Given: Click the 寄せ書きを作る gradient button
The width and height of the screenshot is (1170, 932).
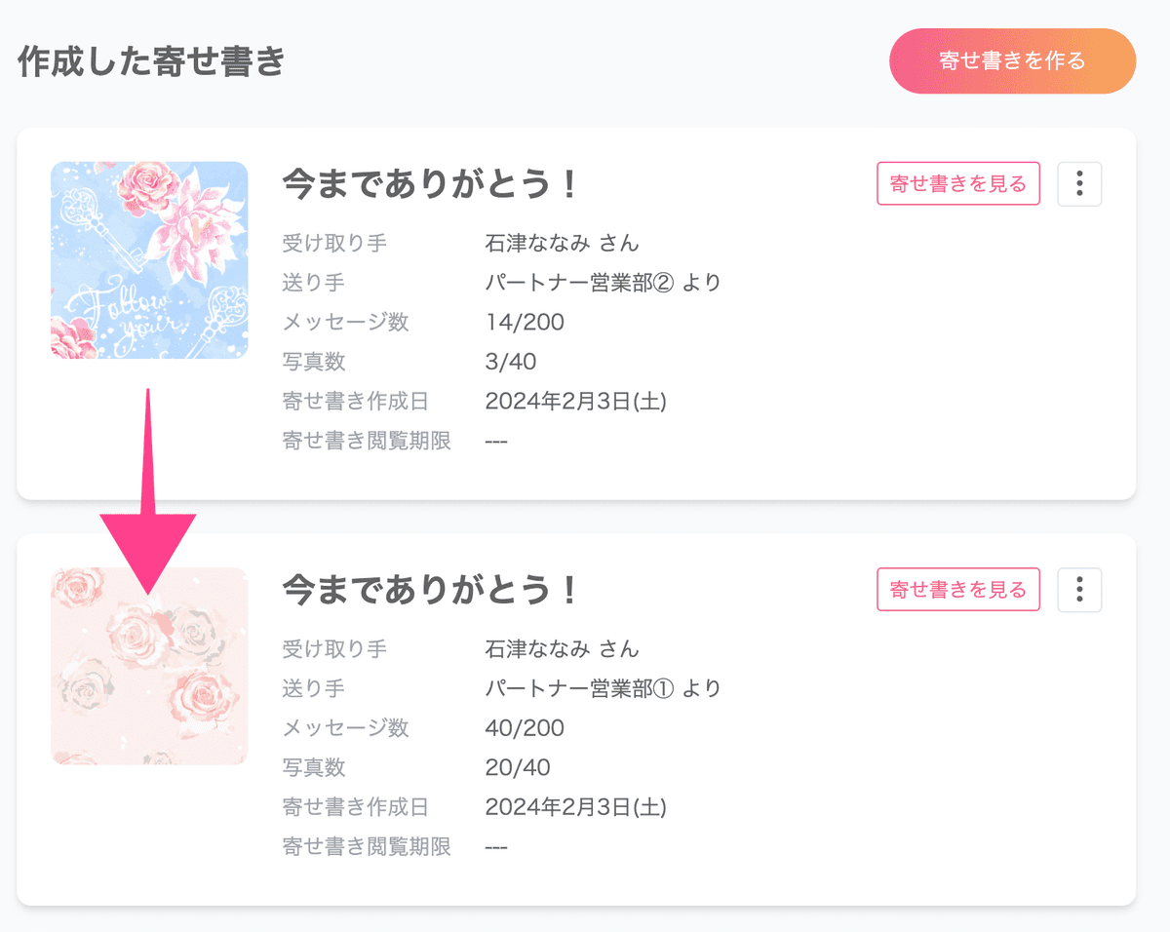Looking at the screenshot, I should [1012, 60].
